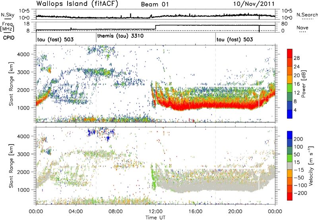This screenshot has width=318, height=220.
Task: Click the '1000' tick on velocity panel axis
Action: pos(23,190)
